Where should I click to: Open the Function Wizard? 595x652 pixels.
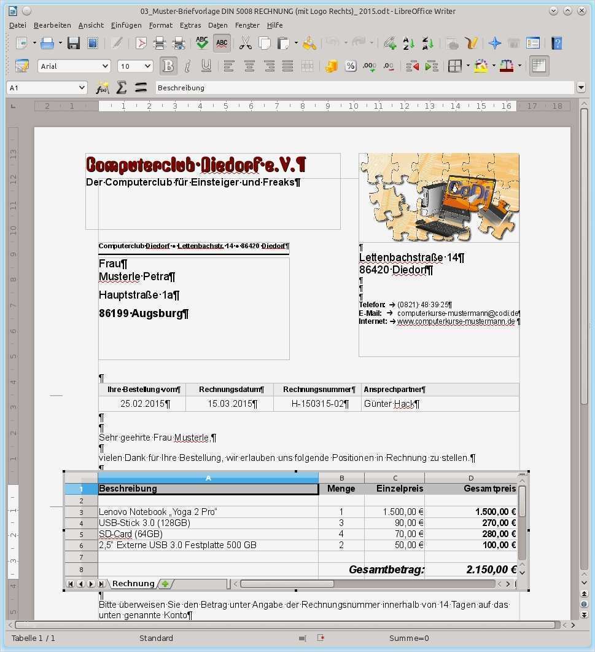102,87
